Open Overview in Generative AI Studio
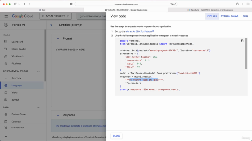This screenshot has height=141, width=252. (x=16, y=78)
